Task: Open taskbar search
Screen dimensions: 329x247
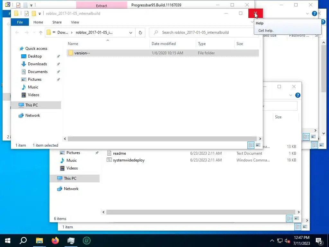Action: 23,241
